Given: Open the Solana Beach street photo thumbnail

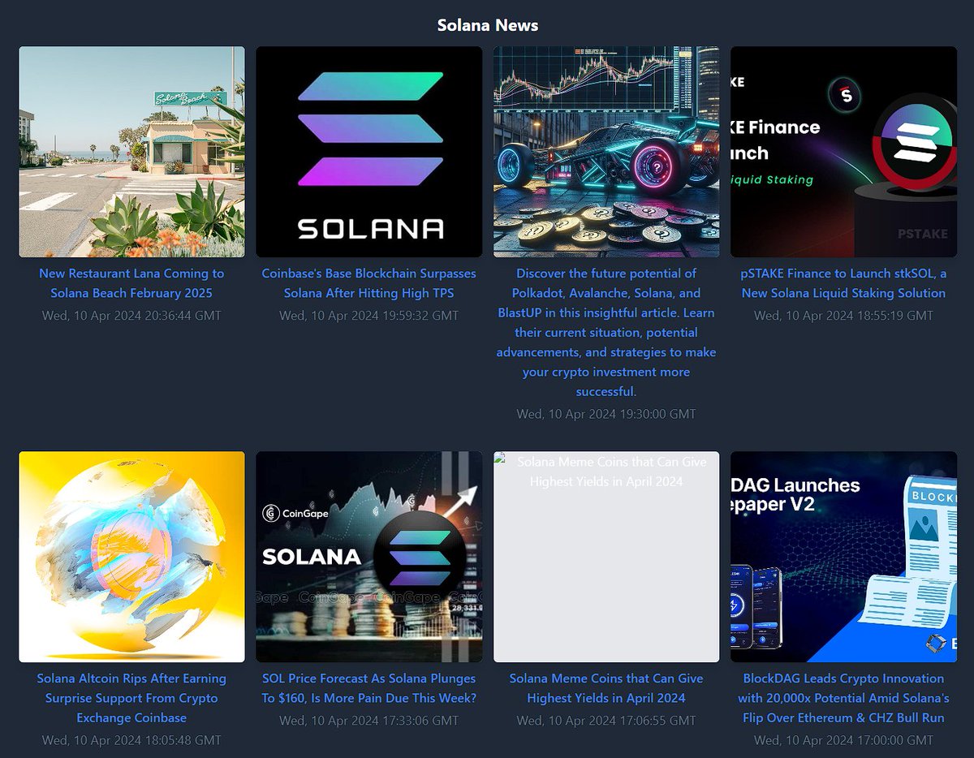Looking at the screenshot, I should 131,152.
